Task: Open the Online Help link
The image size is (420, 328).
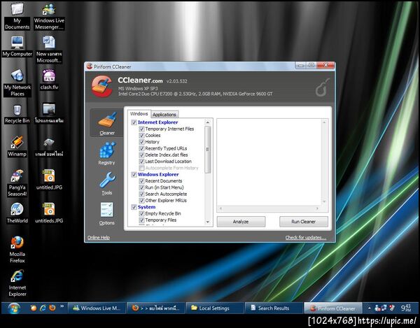Action: (x=98, y=238)
